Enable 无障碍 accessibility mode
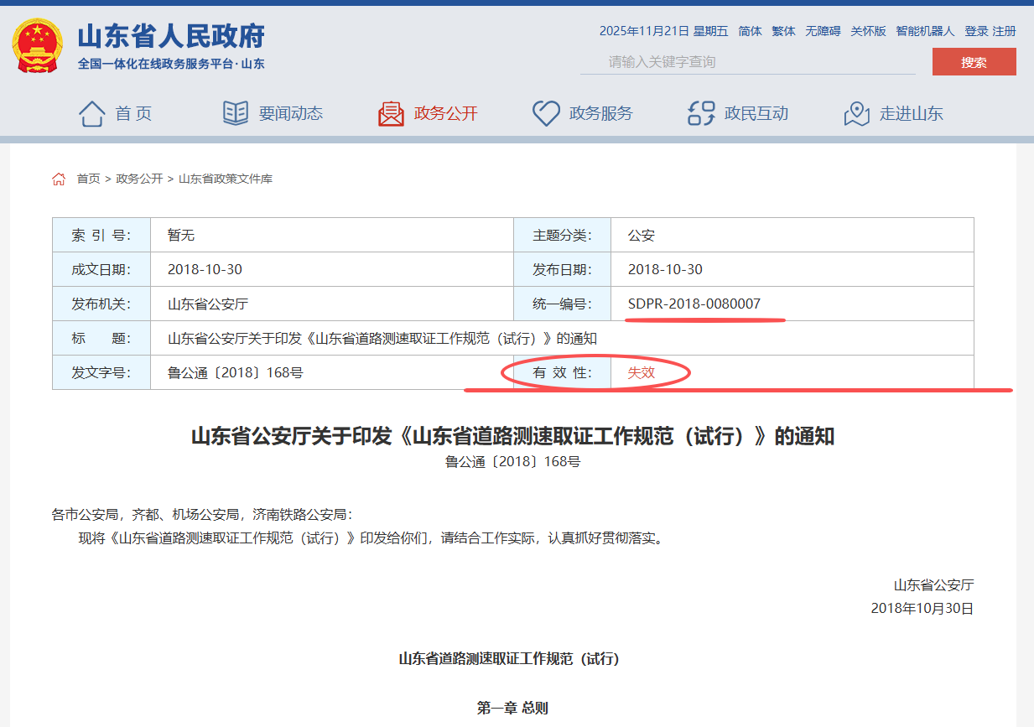This screenshot has width=1034, height=727. tap(823, 31)
